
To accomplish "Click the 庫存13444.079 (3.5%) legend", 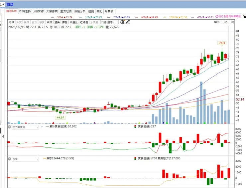I will pos(59,158).
